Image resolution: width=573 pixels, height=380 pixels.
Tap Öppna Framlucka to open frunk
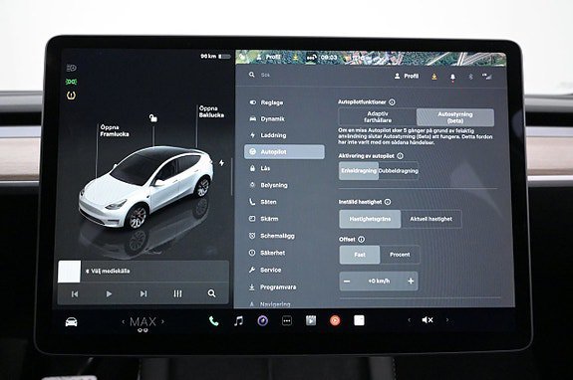[x=115, y=130]
